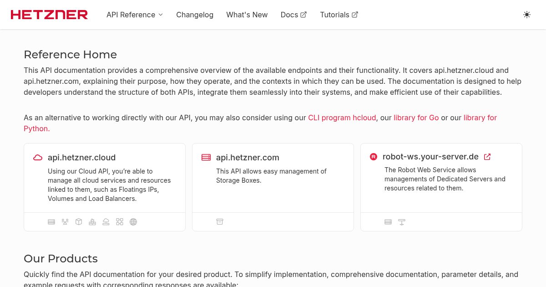546x287 pixels.
Task: Follow the CLI program hcloud link
Action: click(342, 118)
